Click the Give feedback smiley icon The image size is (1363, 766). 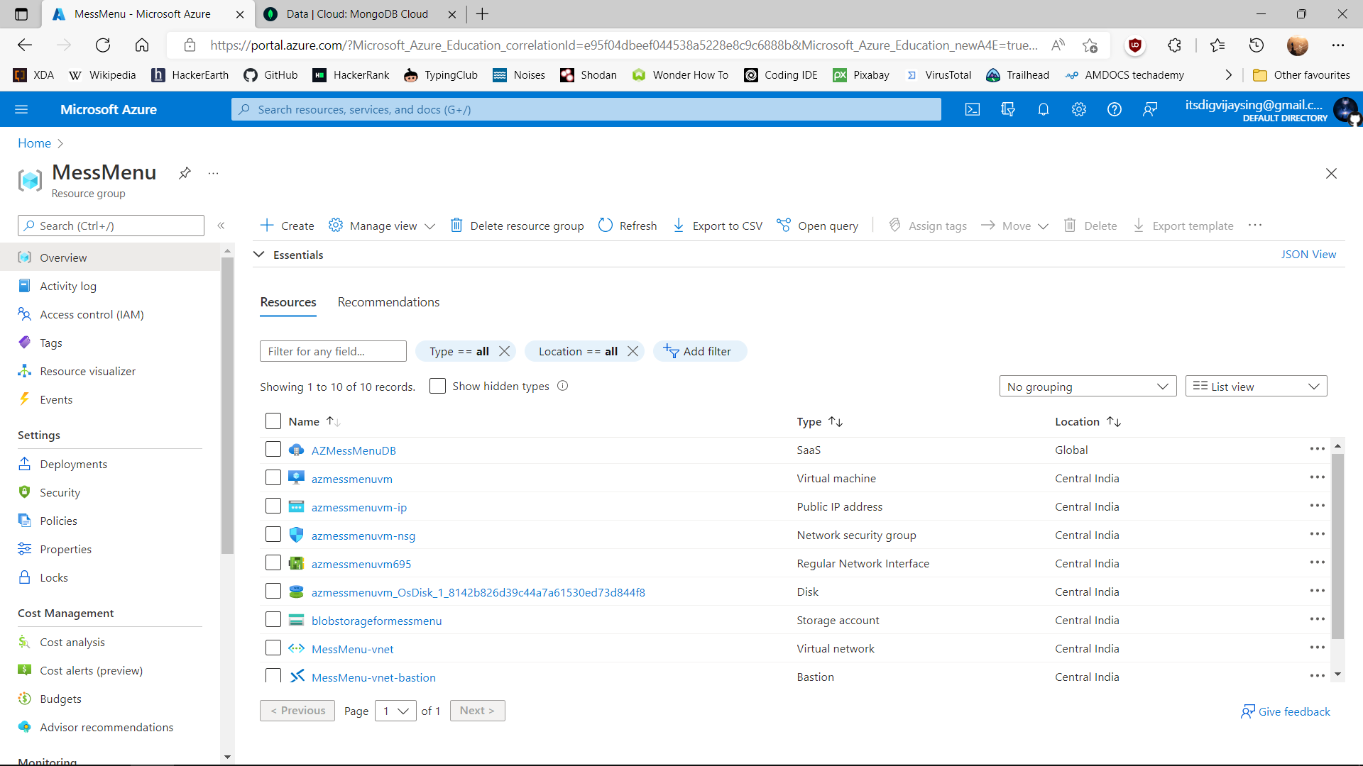[x=1248, y=711]
